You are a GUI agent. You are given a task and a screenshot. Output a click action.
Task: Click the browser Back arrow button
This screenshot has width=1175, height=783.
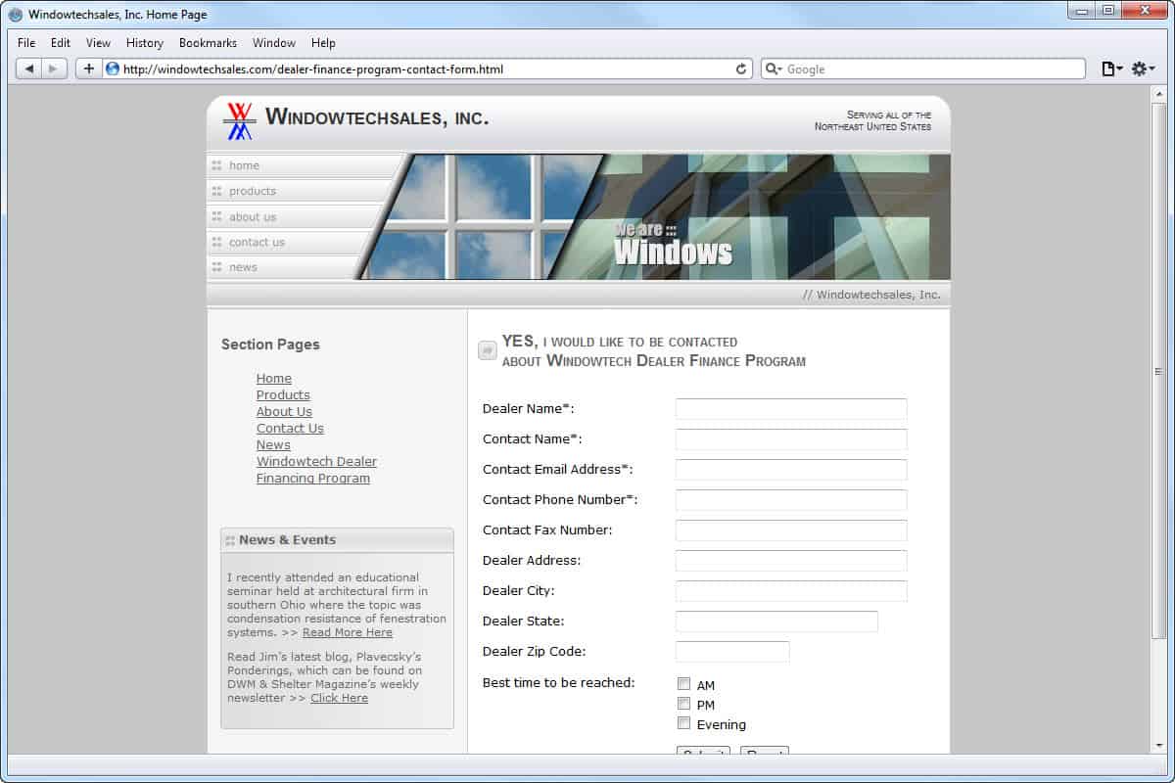click(29, 69)
